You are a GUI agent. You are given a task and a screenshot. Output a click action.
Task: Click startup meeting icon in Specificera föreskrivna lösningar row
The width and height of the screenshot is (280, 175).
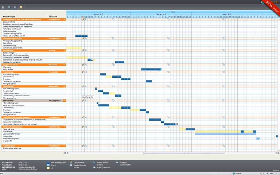tap(83, 117)
